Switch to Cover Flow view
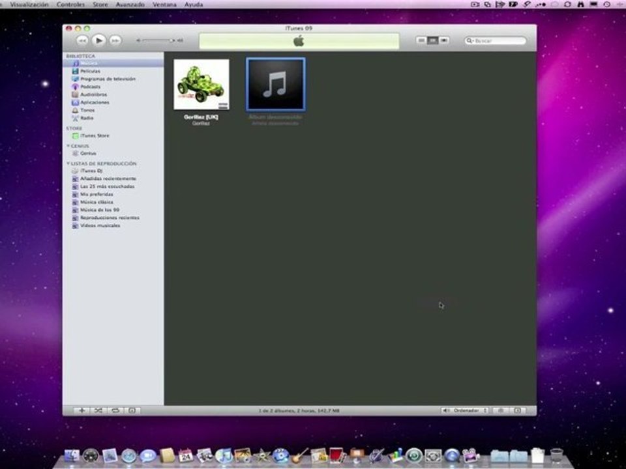This screenshot has height=469, width=626. [x=444, y=40]
